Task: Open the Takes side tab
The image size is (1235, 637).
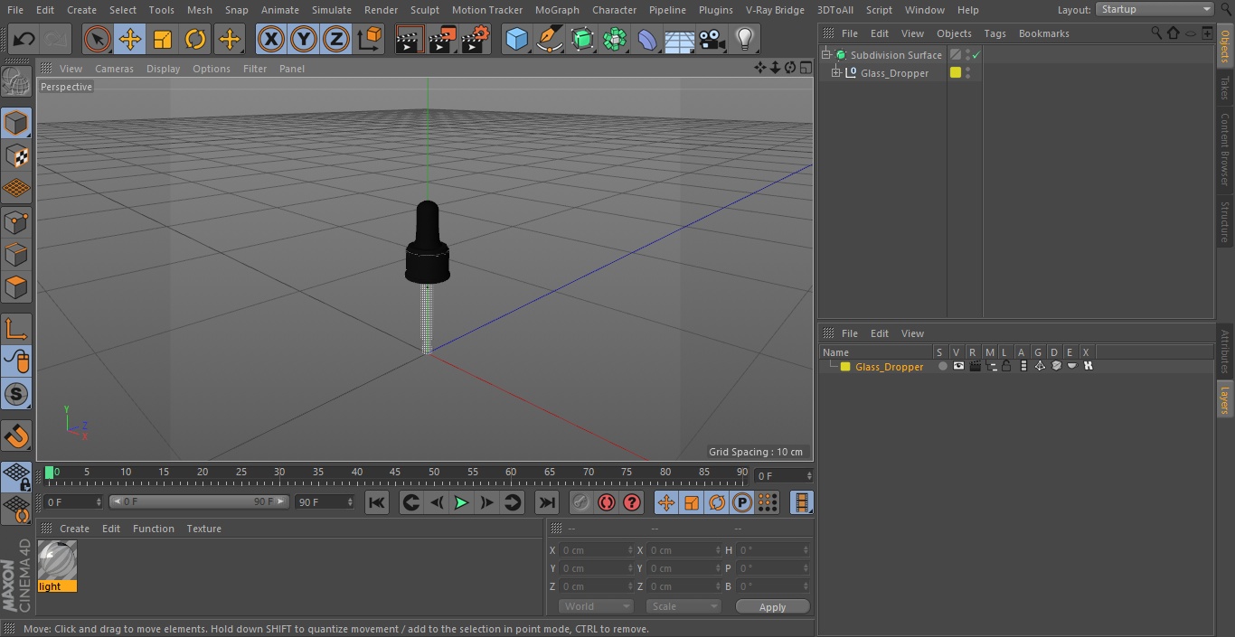Action: [1225, 88]
